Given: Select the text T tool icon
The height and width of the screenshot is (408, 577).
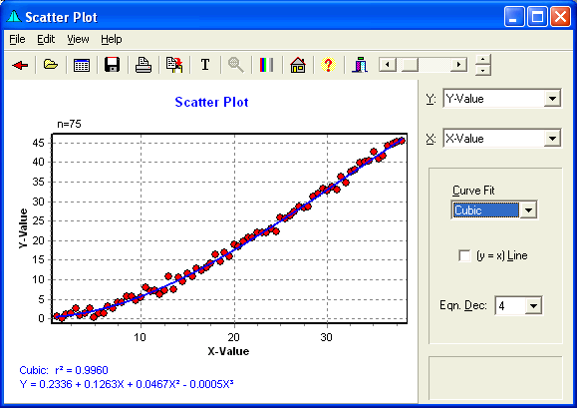Looking at the screenshot, I should pyautogui.click(x=205, y=65).
